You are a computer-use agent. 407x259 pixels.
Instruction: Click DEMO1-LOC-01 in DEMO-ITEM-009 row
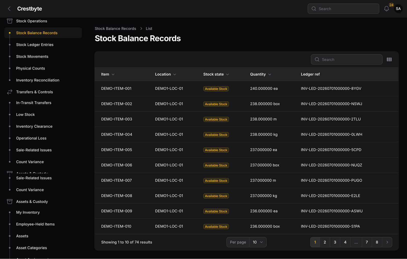[x=169, y=211]
